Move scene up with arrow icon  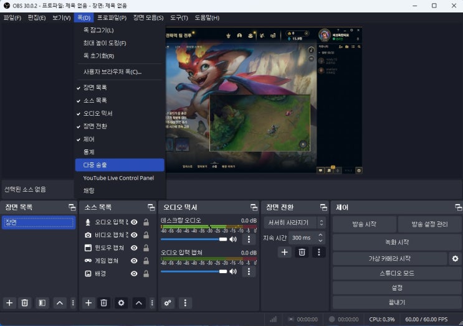tap(60, 303)
